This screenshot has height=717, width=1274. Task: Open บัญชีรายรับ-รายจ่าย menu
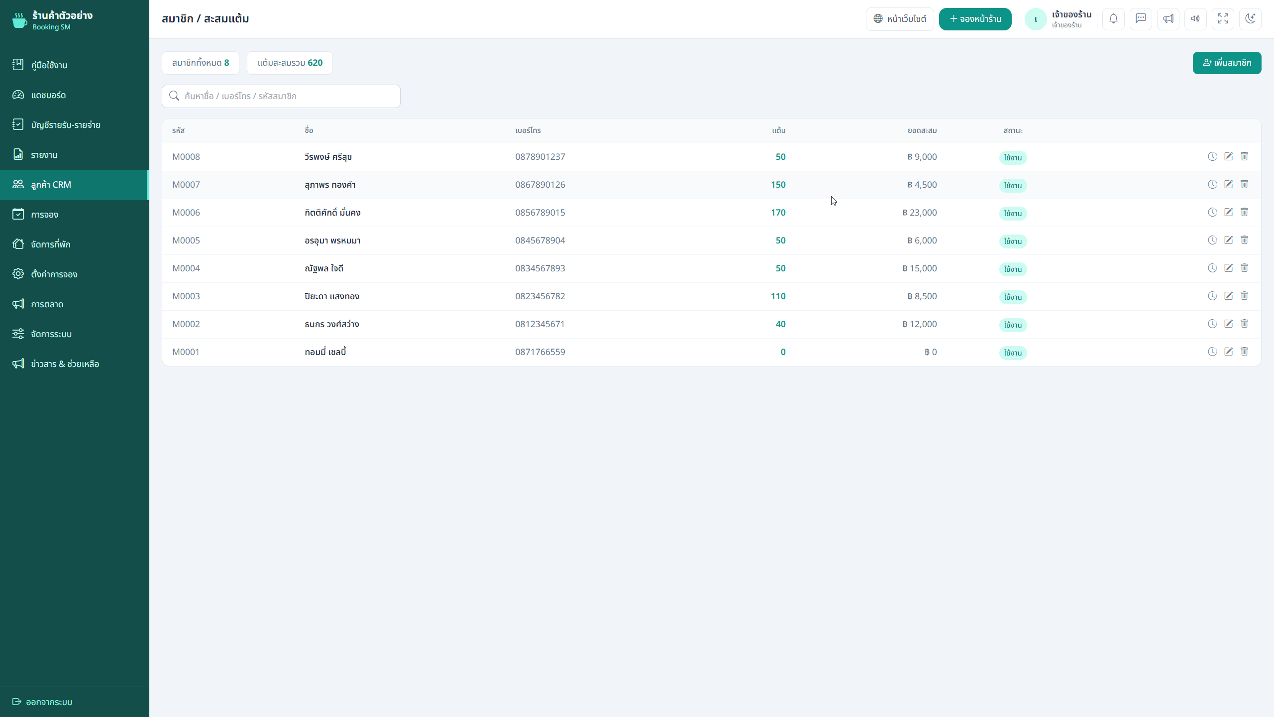click(x=75, y=124)
